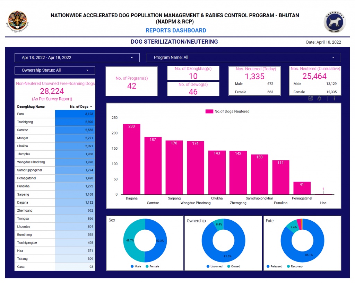Click the optional metrics chart icon
Screen dimensions: 355x283
[x=311, y=98]
